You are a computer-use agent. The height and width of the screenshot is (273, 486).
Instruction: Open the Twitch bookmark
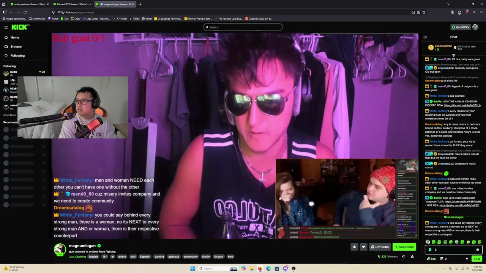coord(54,19)
